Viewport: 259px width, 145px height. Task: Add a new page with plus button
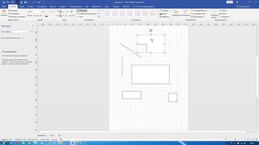pos(59,135)
